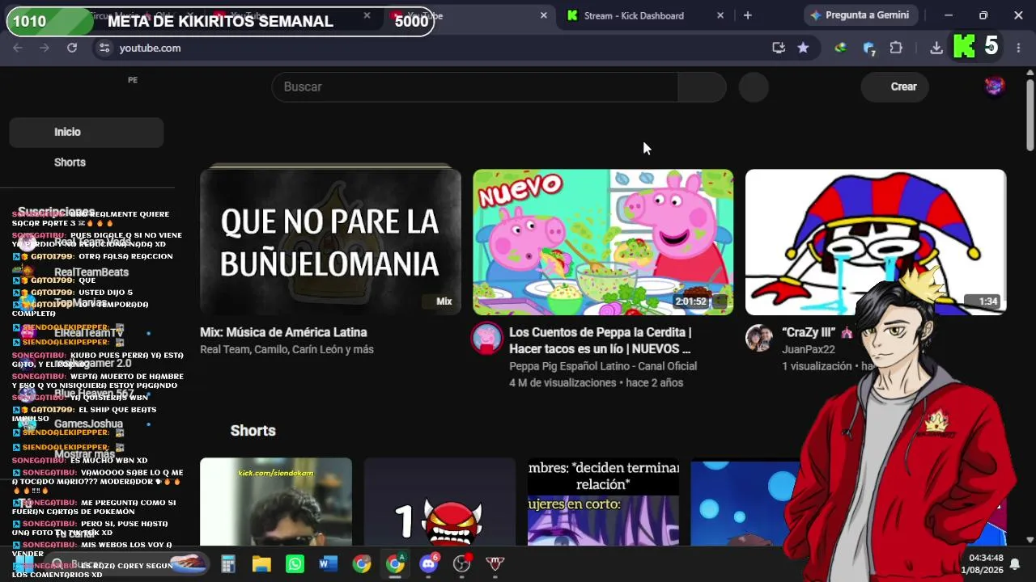Image resolution: width=1036 pixels, height=582 pixels.
Task: Open the Chrome downloads panel
Action: (936, 48)
